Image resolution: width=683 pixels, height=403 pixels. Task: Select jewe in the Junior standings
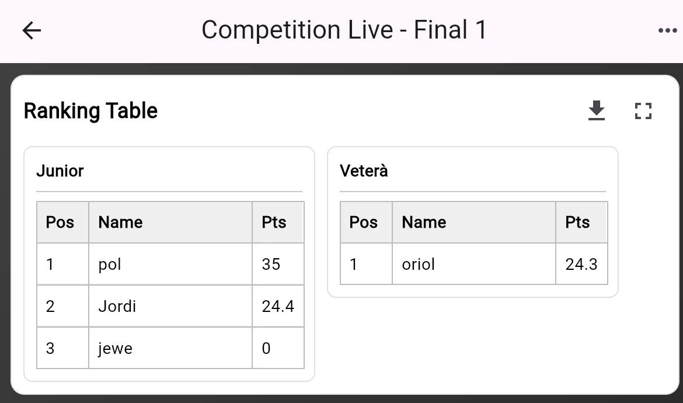[x=115, y=348]
